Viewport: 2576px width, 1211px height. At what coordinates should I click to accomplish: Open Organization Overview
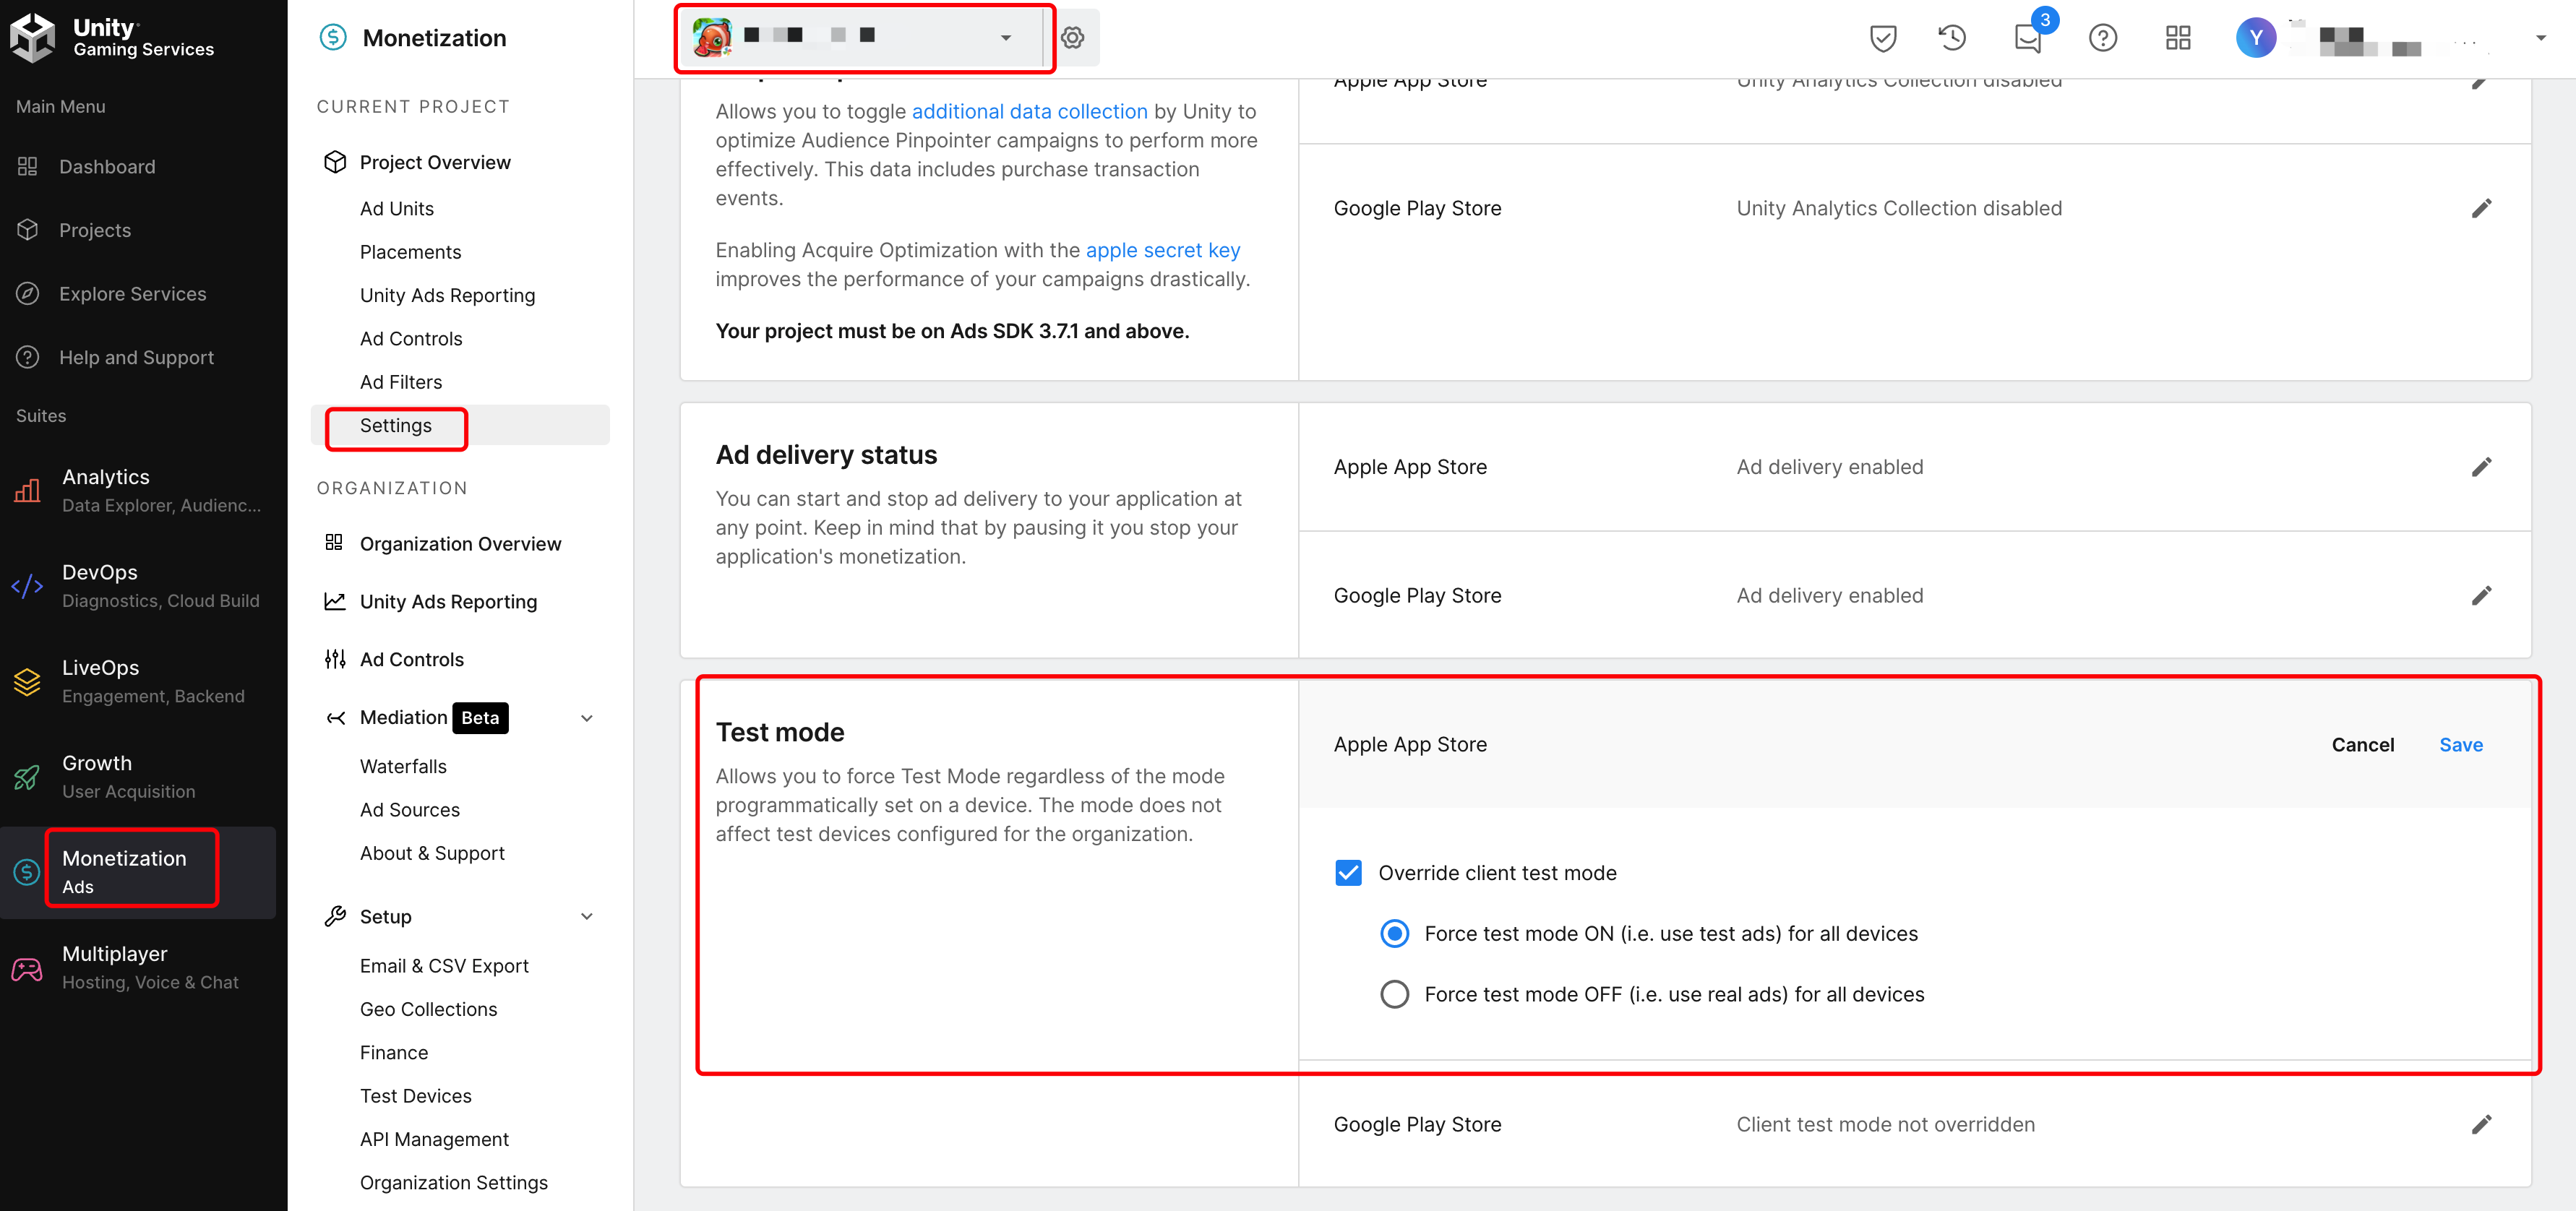[x=460, y=544]
